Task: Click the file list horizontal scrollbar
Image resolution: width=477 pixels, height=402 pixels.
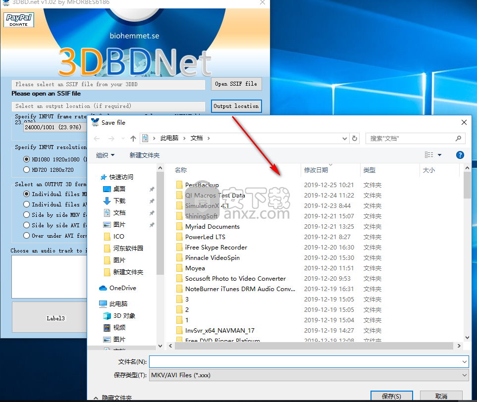Action: click(315, 346)
